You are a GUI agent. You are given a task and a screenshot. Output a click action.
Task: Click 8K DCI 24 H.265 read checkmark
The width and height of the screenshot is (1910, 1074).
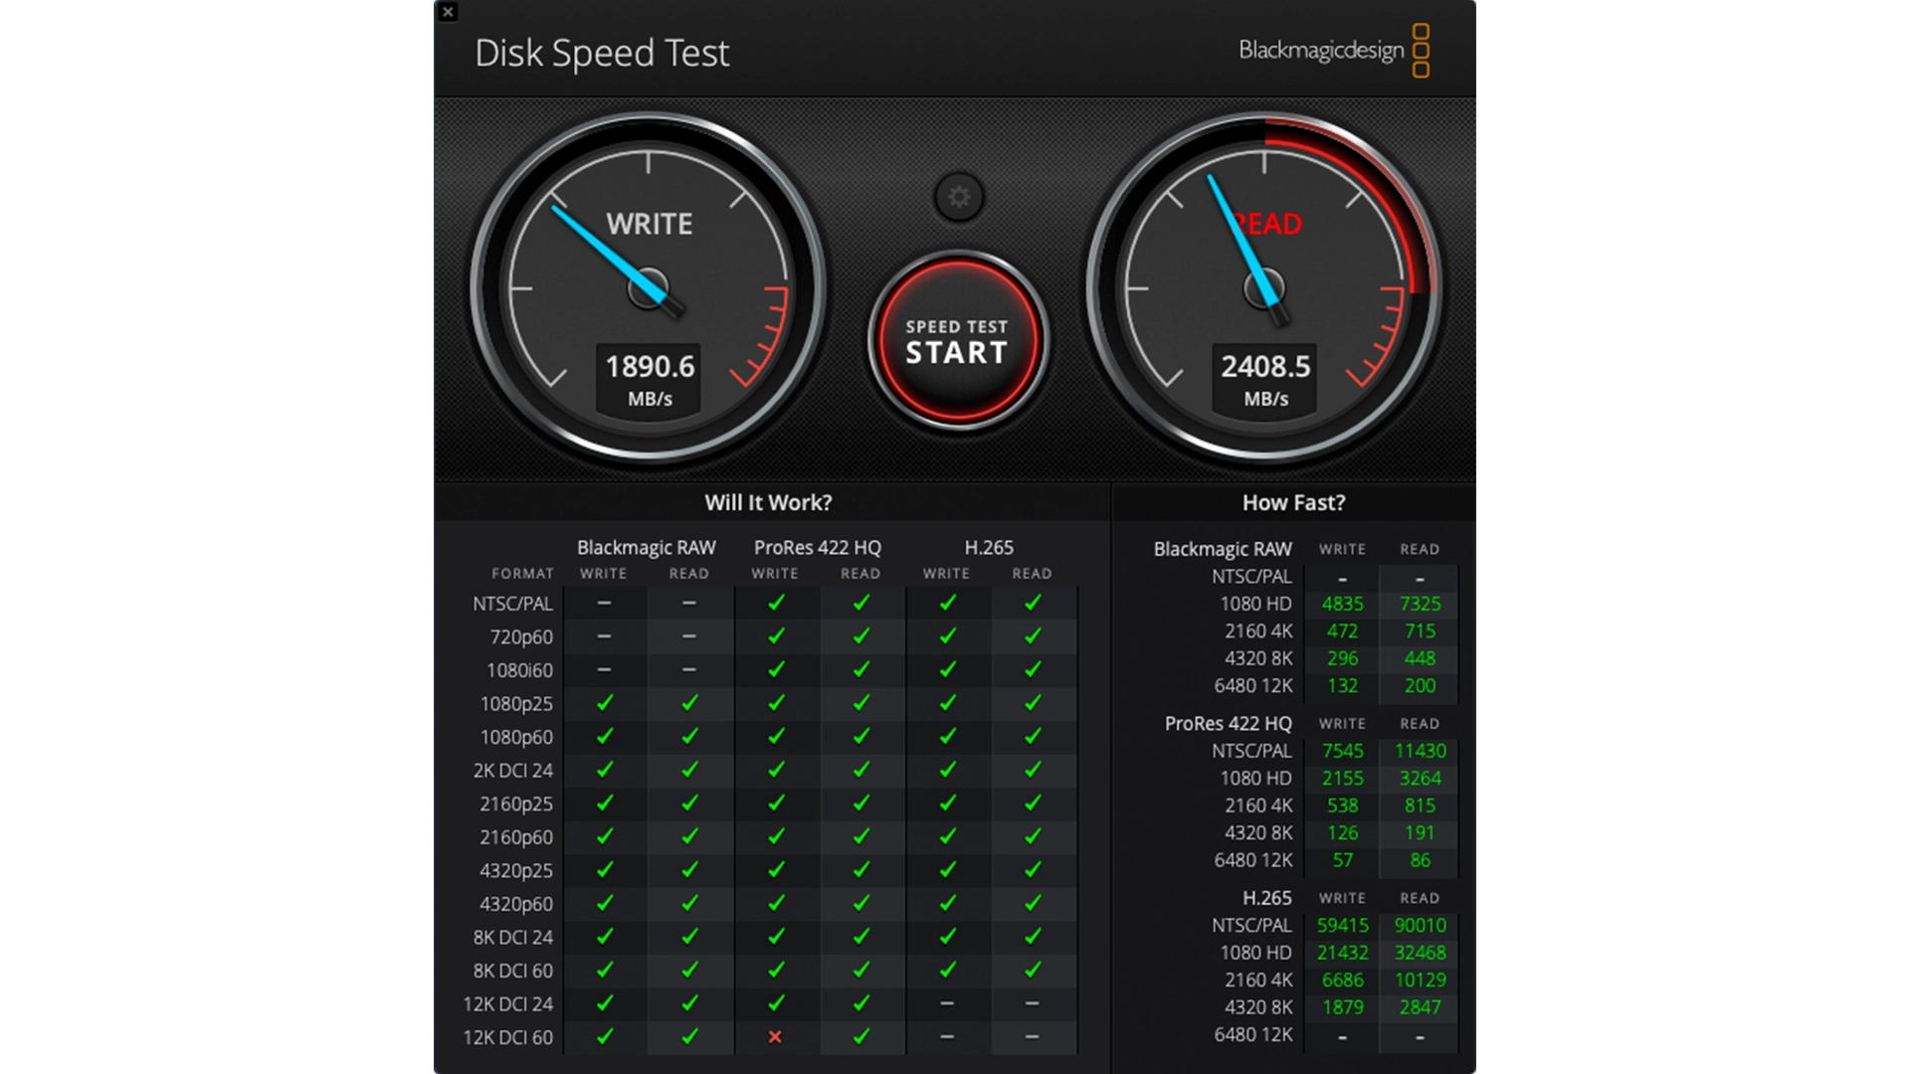click(1033, 936)
